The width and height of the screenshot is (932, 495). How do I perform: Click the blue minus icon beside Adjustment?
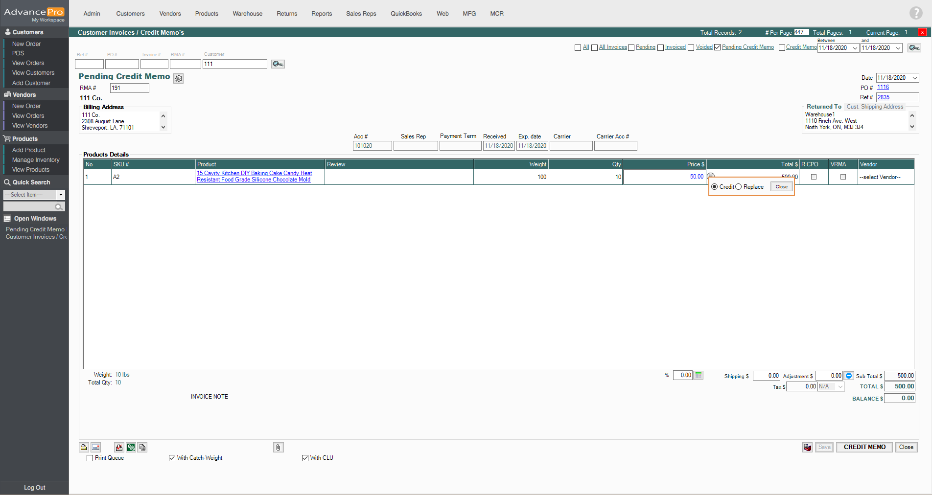(x=849, y=376)
